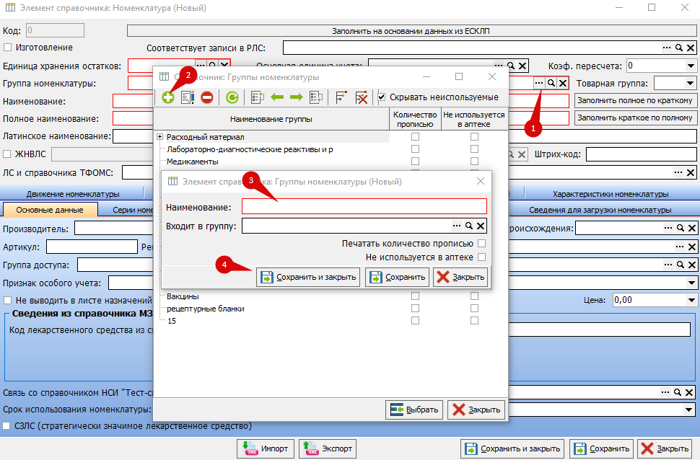700x460 pixels.
Task: Click the red minus delete group icon
Action: point(207,97)
